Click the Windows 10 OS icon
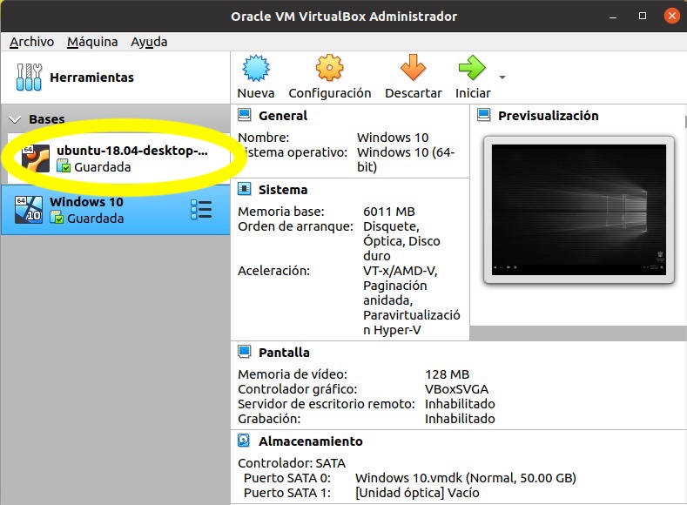Screen dimensions: 687x505 [x=29, y=210]
